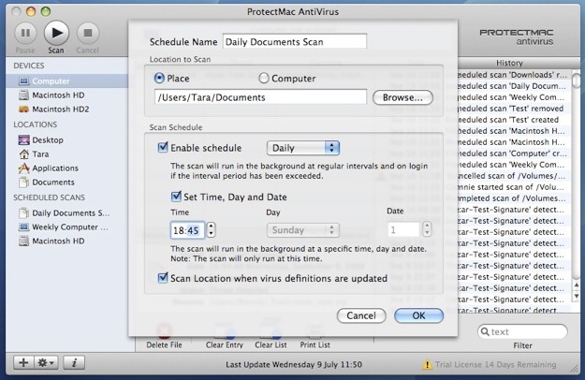The height and width of the screenshot is (380, 585).
Task: Select the Computer radio button
Action: pos(264,78)
